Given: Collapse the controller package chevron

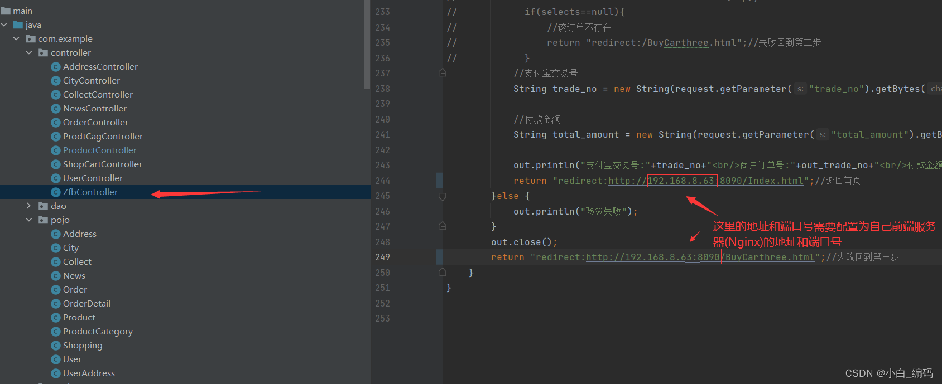Looking at the screenshot, I should (x=29, y=52).
